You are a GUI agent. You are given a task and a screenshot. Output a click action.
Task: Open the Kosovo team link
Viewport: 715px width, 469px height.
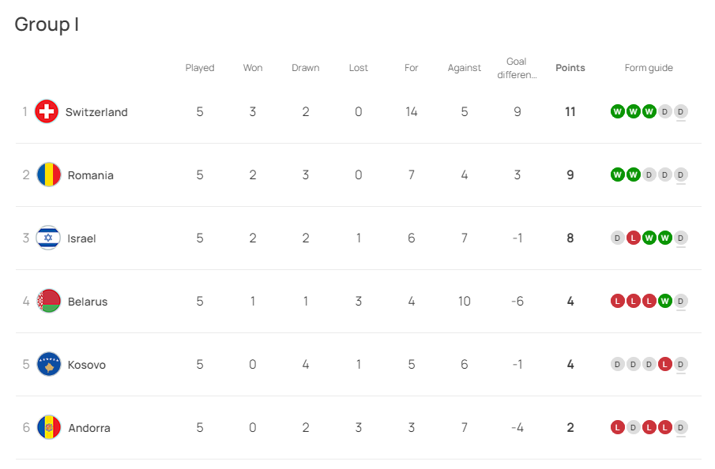point(87,365)
